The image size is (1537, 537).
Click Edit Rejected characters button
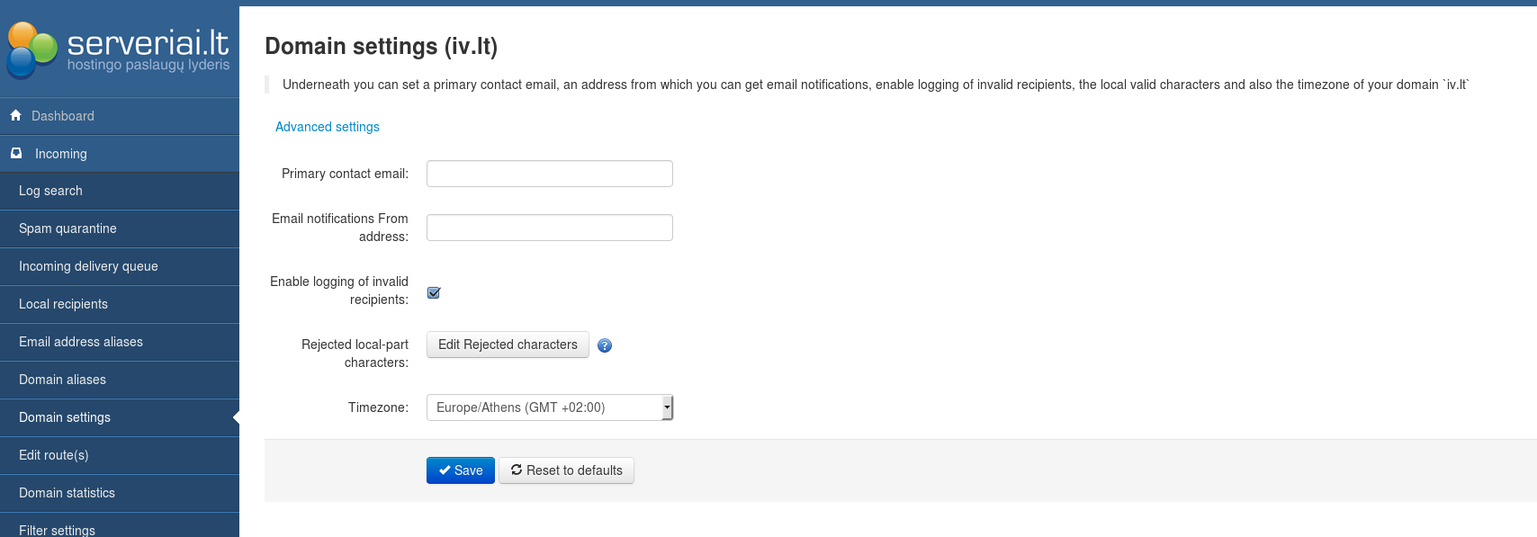point(508,345)
